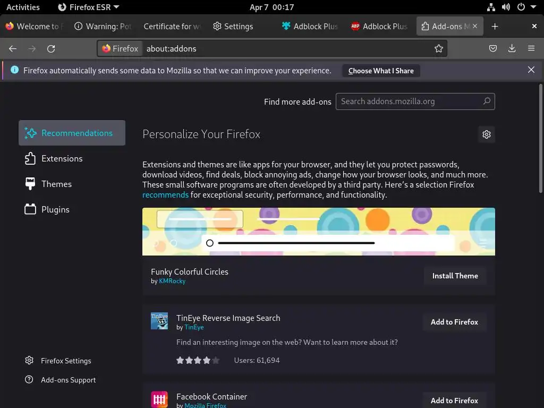
Task: Click the TinEye star rating
Action: point(198,360)
